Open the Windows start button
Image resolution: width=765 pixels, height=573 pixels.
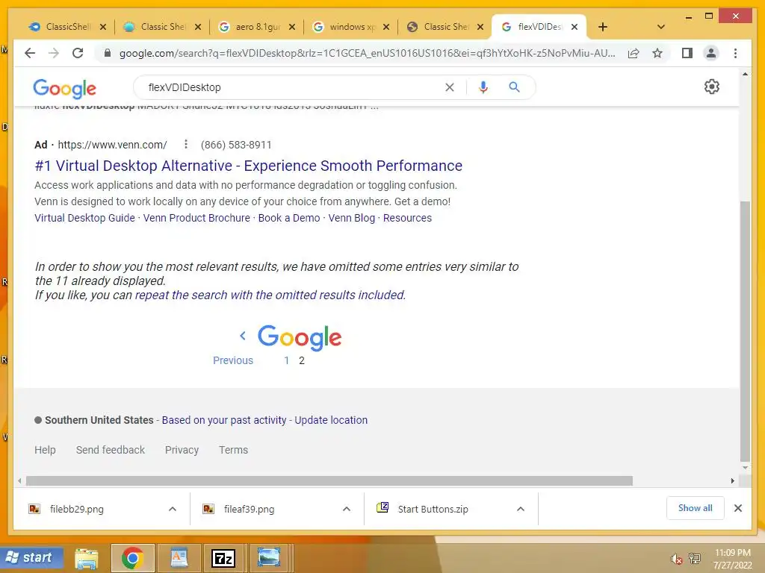(32, 557)
